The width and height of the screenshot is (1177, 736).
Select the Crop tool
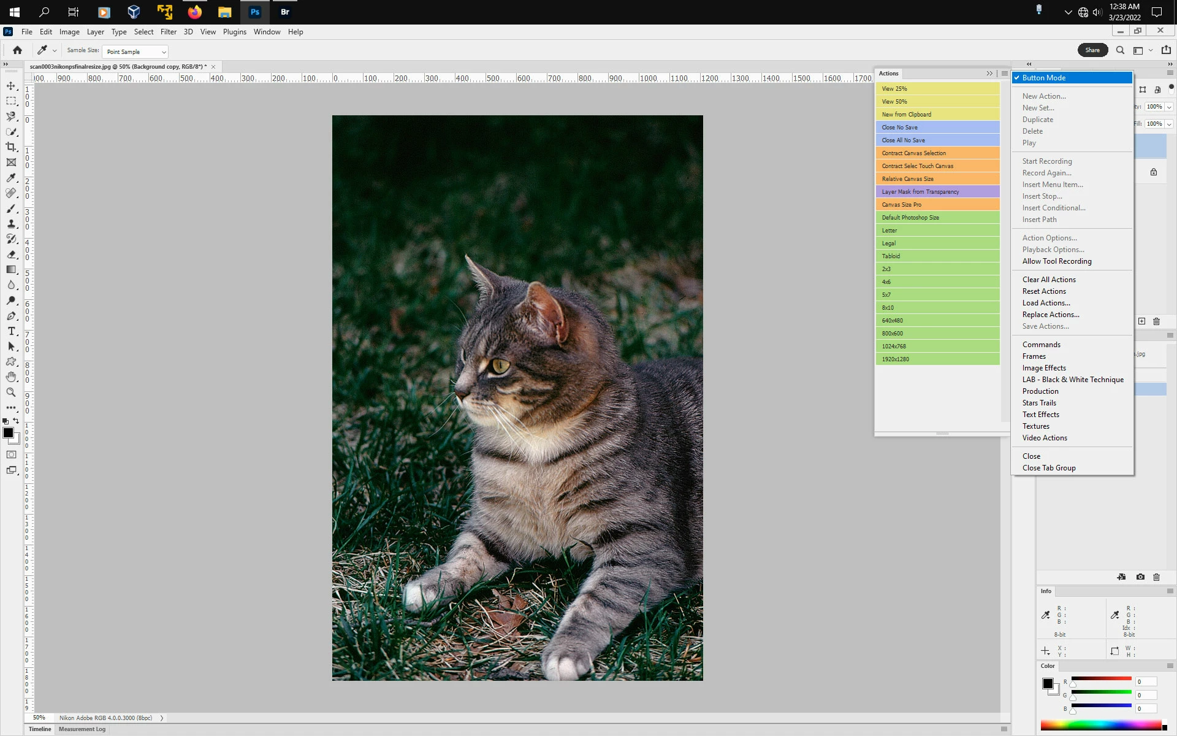click(11, 147)
